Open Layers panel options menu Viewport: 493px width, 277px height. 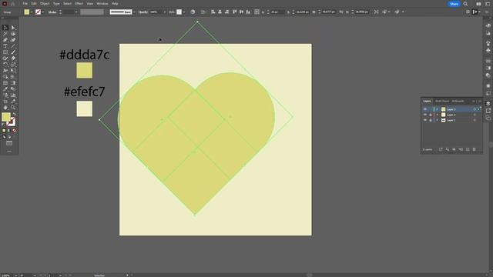[480, 101]
